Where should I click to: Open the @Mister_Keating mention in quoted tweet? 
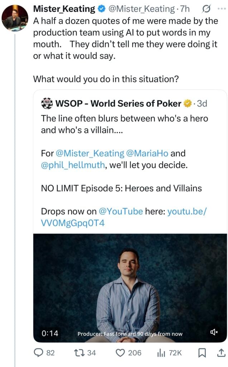pyautogui.click(x=90, y=154)
